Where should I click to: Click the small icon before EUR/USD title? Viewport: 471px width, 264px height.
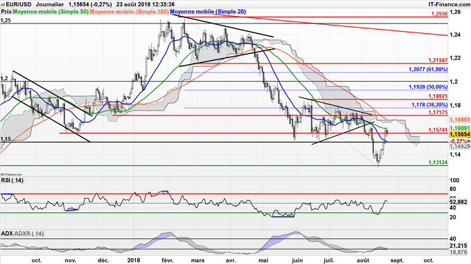pyautogui.click(x=3, y=5)
